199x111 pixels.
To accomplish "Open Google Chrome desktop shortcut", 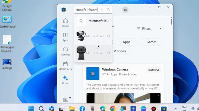I will 7,6.
